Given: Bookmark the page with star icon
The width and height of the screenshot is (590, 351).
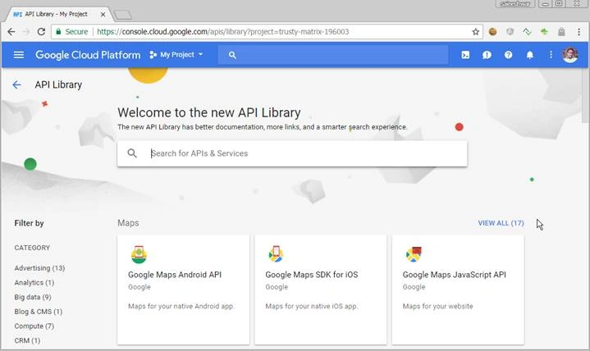Looking at the screenshot, I should pyautogui.click(x=475, y=32).
